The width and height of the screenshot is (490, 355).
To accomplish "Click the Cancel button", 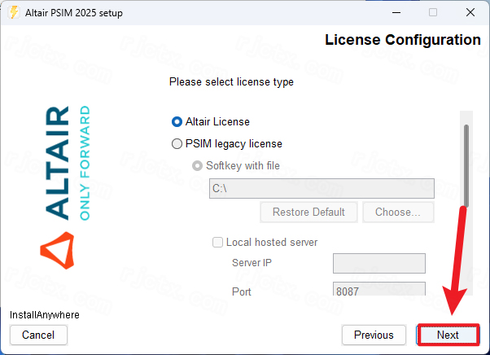I will click(x=38, y=335).
